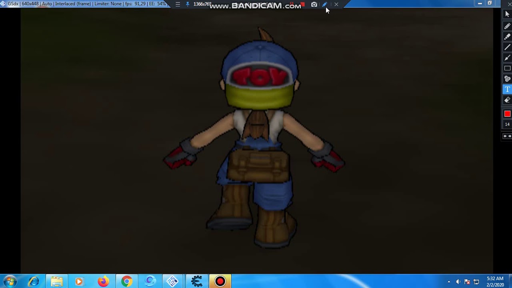Open the PCSX2 emulator taskbar icon
Viewport: 512px width, 288px height.
[173, 282]
